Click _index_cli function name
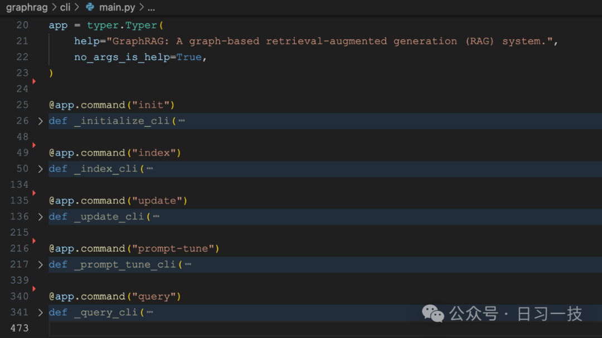Image resolution: width=602 pixels, height=338 pixels. tap(106, 169)
